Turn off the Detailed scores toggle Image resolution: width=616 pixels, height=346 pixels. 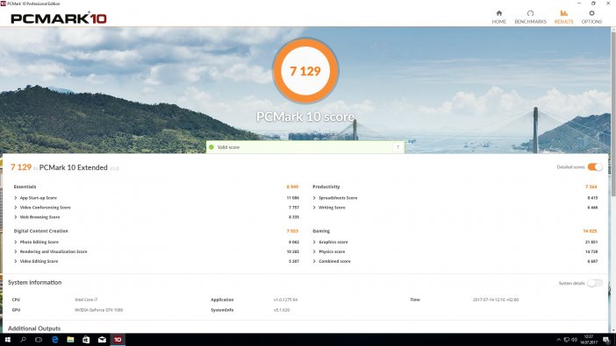595,167
